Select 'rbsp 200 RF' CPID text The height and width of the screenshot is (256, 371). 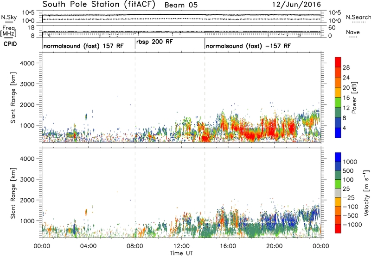[154, 42]
